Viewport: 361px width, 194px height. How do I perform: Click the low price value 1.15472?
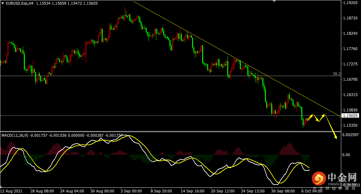[x=75, y=3]
